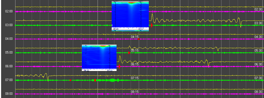Click the 06:12 time label in the lower spectrogram
This screenshot has width=264, height=98.
(x=86, y=70)
